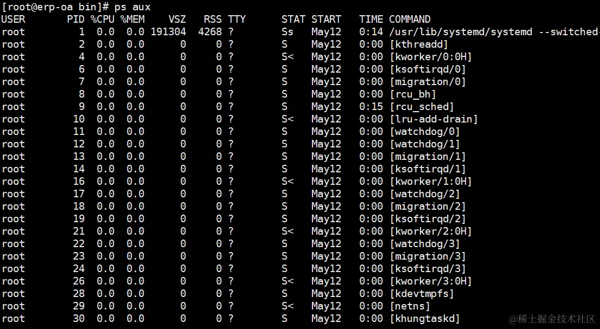600x329 pixels.
Task: Click PID 28 in the kdevtmpfs row
Action: [x=79, y=294]
